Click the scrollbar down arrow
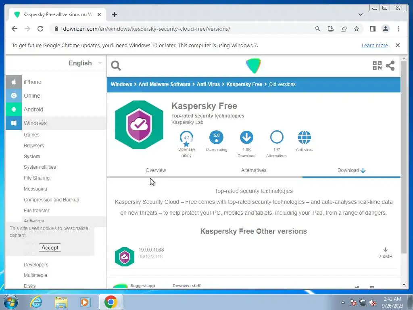Screen dimensions: 413x310 tap(404, 285)
